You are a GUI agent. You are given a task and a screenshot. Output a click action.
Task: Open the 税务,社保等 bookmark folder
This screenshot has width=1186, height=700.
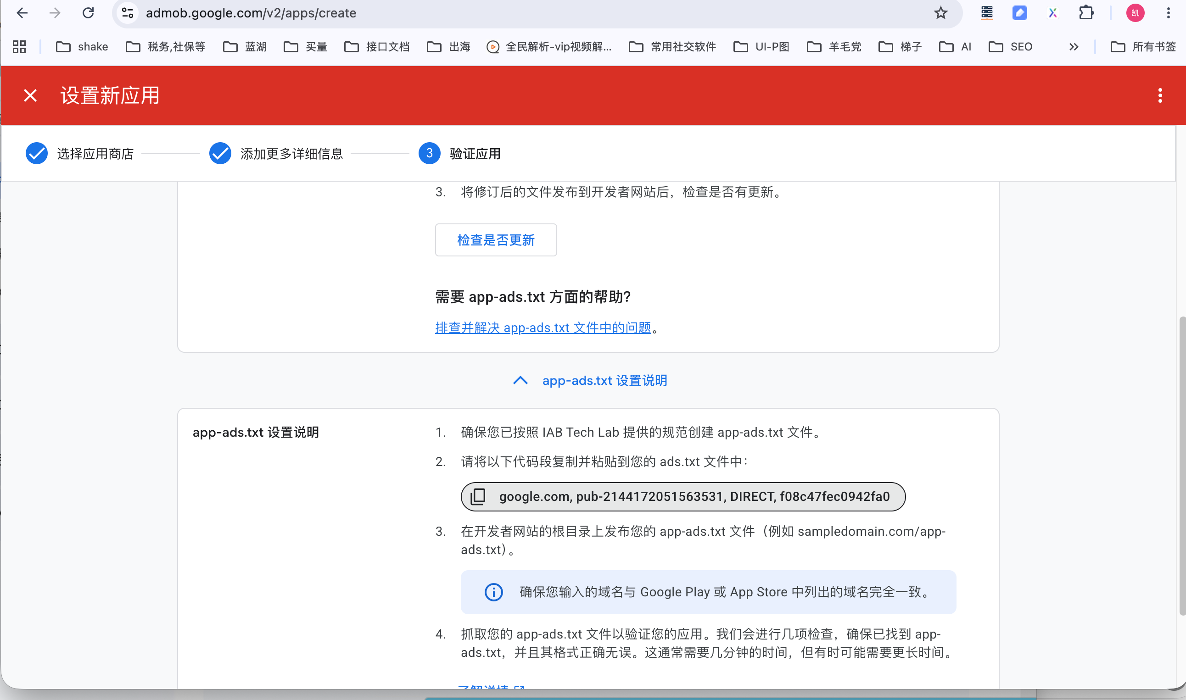(x=166, y=47)
